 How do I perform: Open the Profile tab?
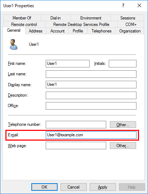point(78,31)
